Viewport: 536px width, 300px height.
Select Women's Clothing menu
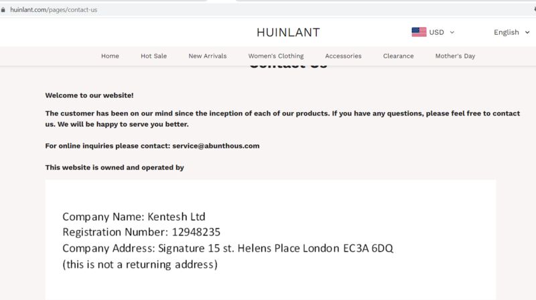point(276,56)
